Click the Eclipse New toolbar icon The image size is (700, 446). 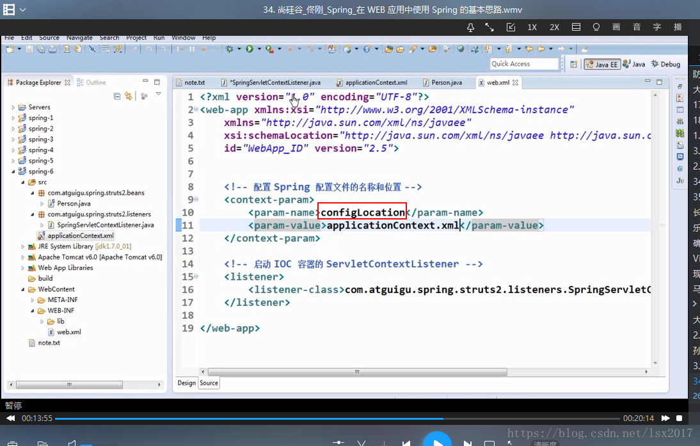tap(10, 49)
